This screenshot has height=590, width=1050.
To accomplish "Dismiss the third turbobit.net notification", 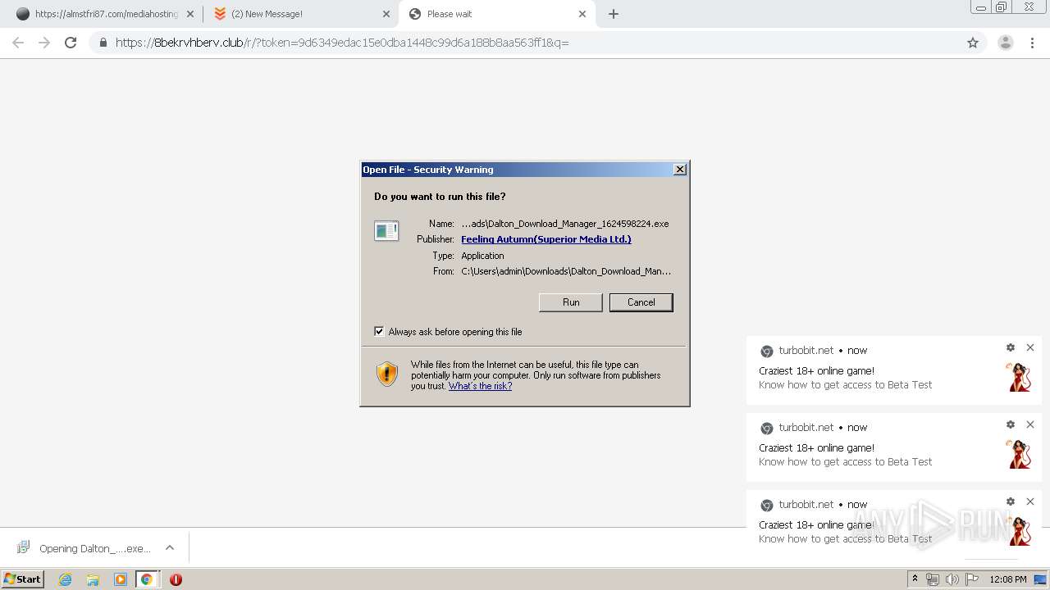I will [1030, 501].
